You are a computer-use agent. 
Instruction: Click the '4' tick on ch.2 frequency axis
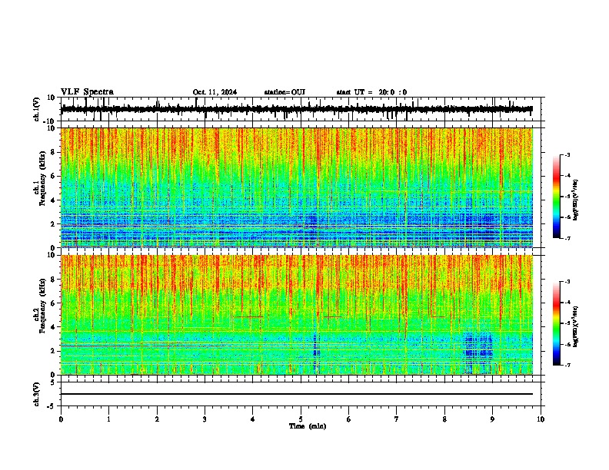tap(54, 327)
